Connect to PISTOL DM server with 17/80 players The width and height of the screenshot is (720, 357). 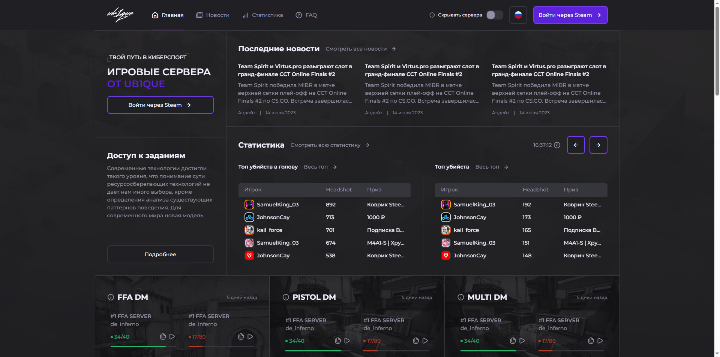(425, 341)
